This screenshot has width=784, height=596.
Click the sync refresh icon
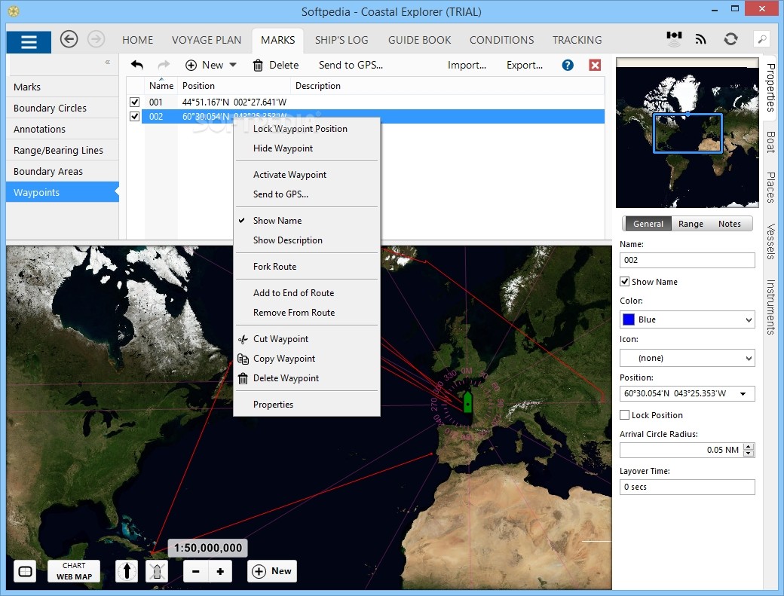[x=730, y=39]
